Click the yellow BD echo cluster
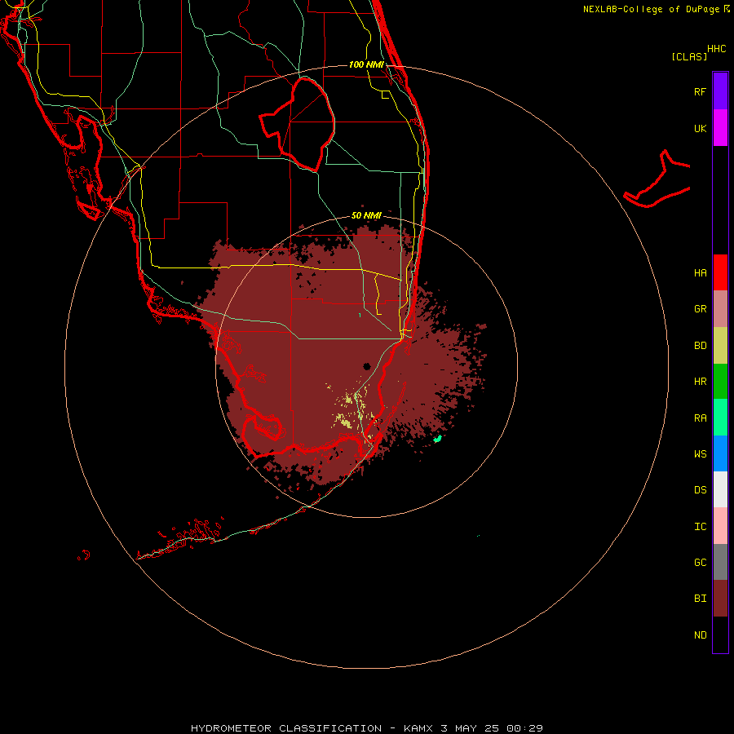 pos(346,422)
